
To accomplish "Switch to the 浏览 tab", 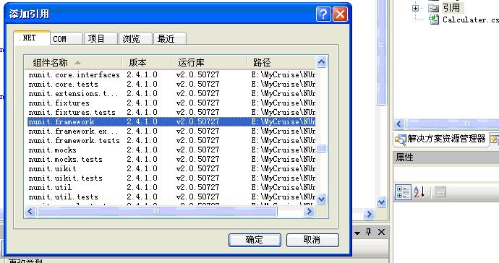I will [135, 39].
